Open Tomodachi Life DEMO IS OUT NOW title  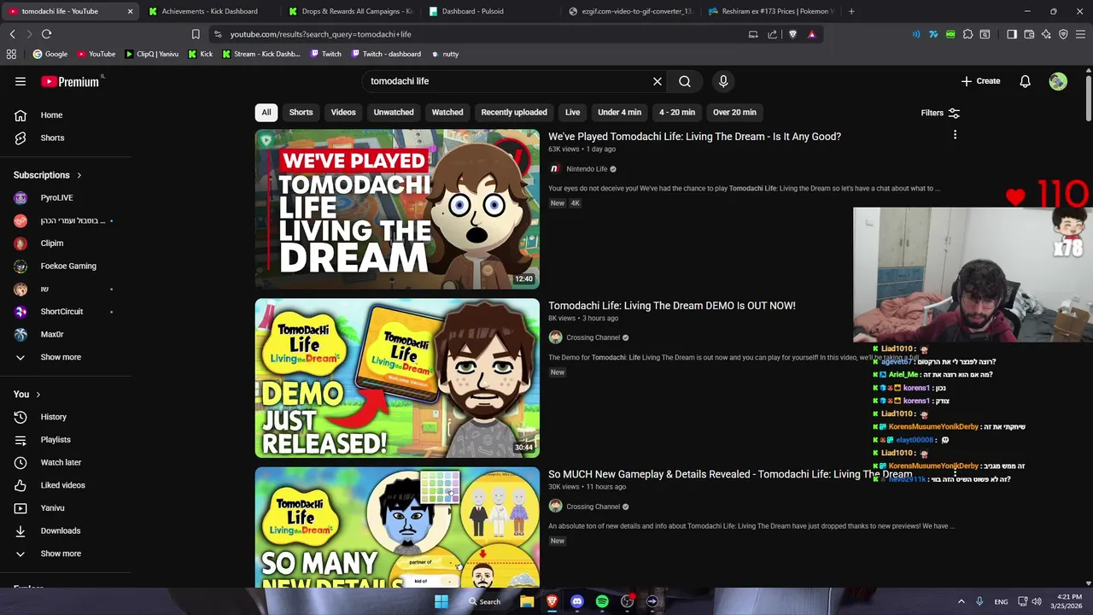672,306
